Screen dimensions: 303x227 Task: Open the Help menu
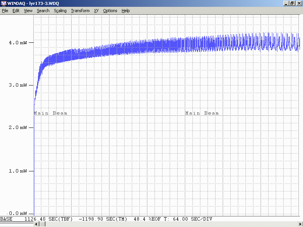coord(126,11)
